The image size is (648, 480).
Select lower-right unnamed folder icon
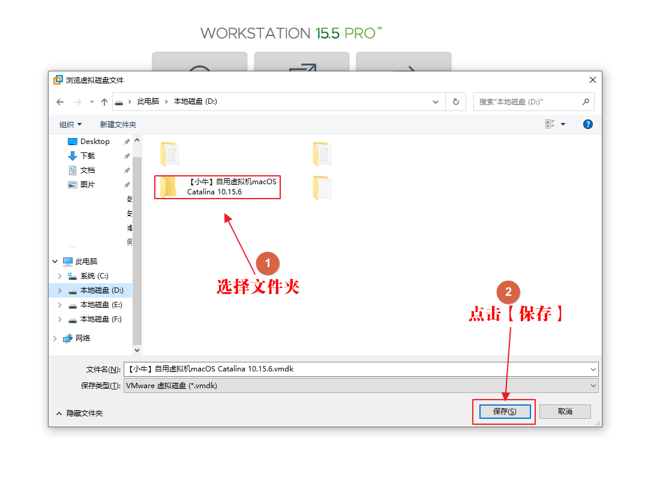tap(322, 188)
